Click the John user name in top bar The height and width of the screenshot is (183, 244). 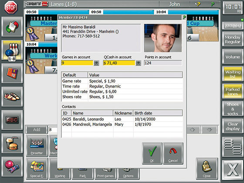[174, 4]
